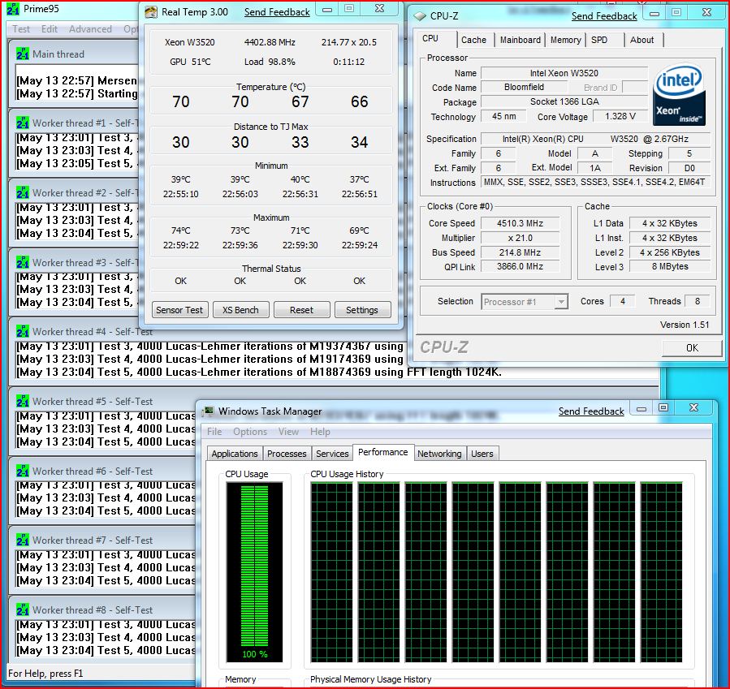Click the Threads value 8 in CPU-Z

tap(698, 301)
